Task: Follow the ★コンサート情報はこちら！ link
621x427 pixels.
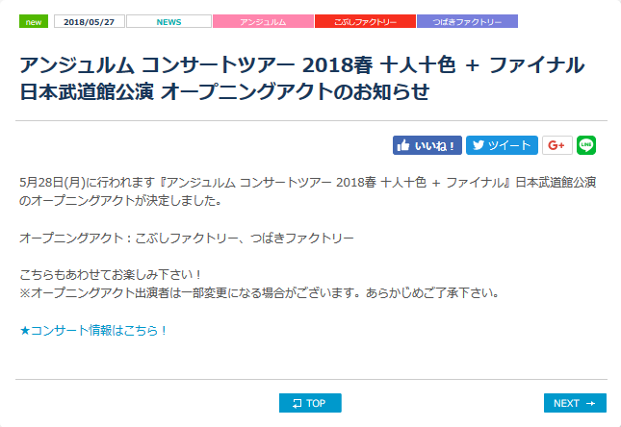Action: [x=93, y=330]
